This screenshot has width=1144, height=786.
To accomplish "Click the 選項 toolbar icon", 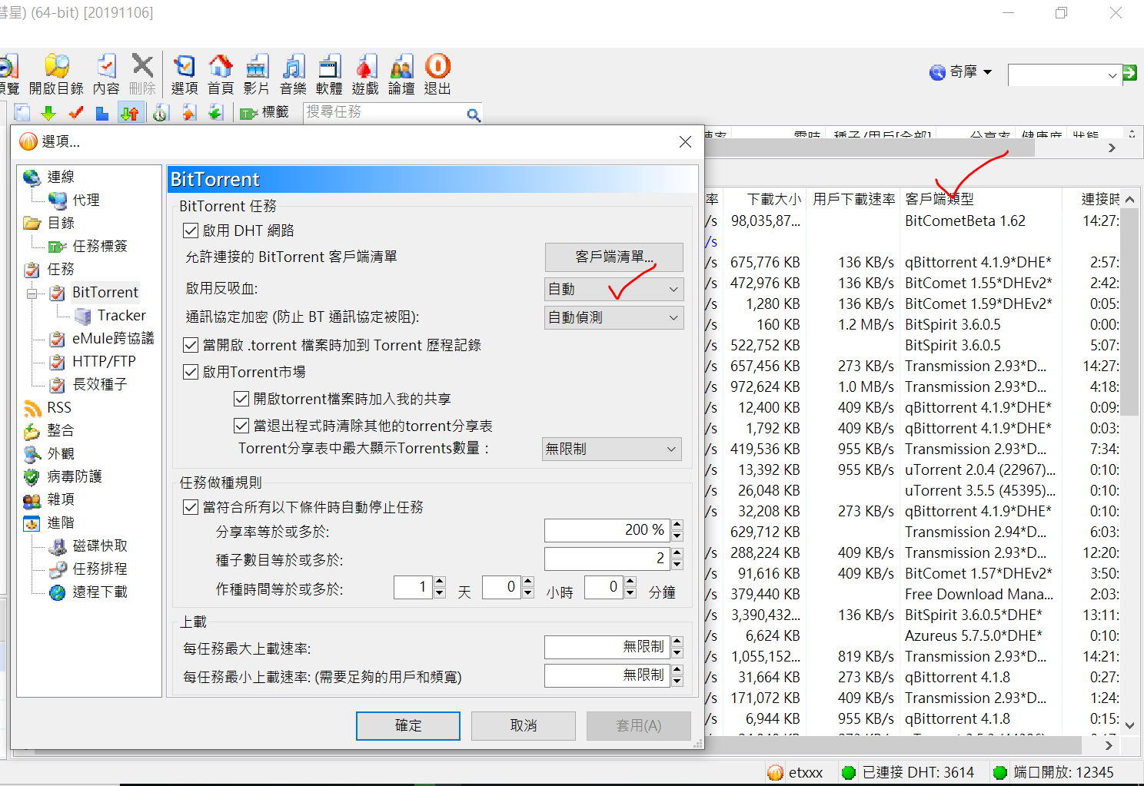I will 185,74.
